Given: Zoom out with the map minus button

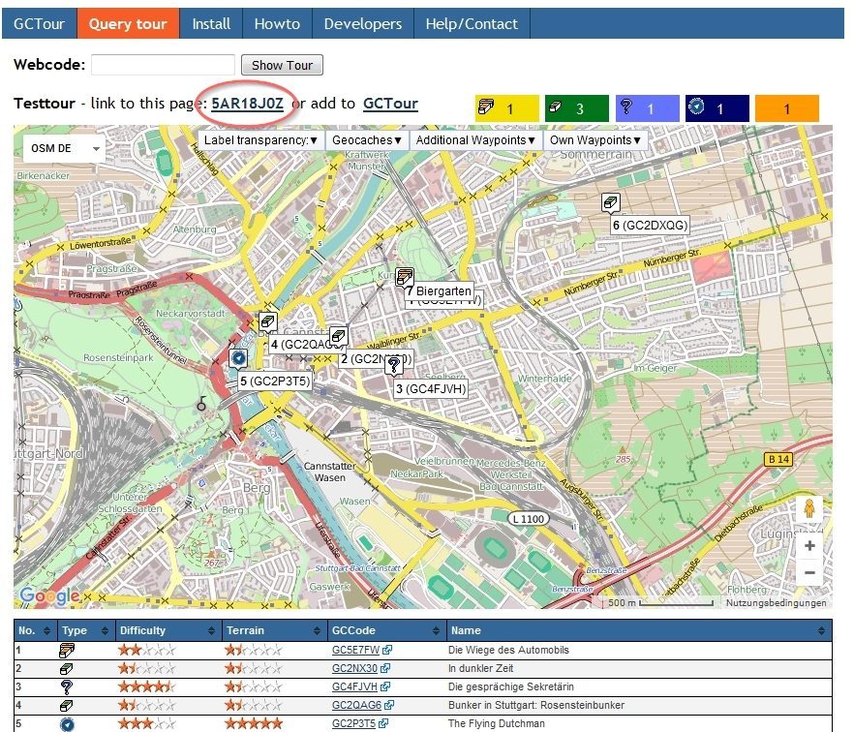Looking at the screenshot, I should pyautogui.click(x=809, y=572).
